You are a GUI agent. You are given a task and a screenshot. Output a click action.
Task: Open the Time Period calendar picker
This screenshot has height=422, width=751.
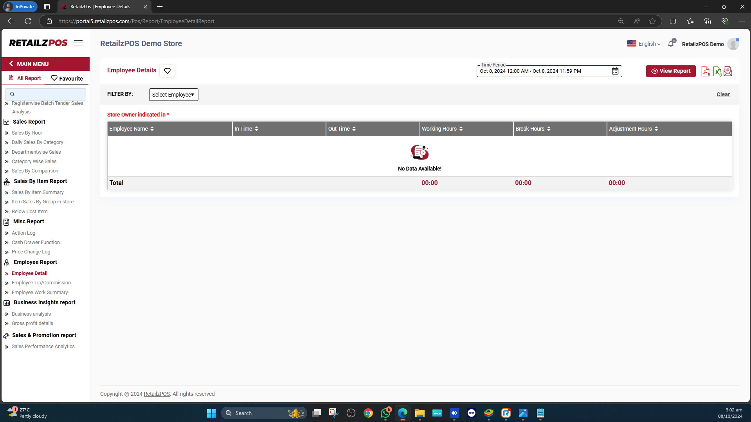coord(615,71)
